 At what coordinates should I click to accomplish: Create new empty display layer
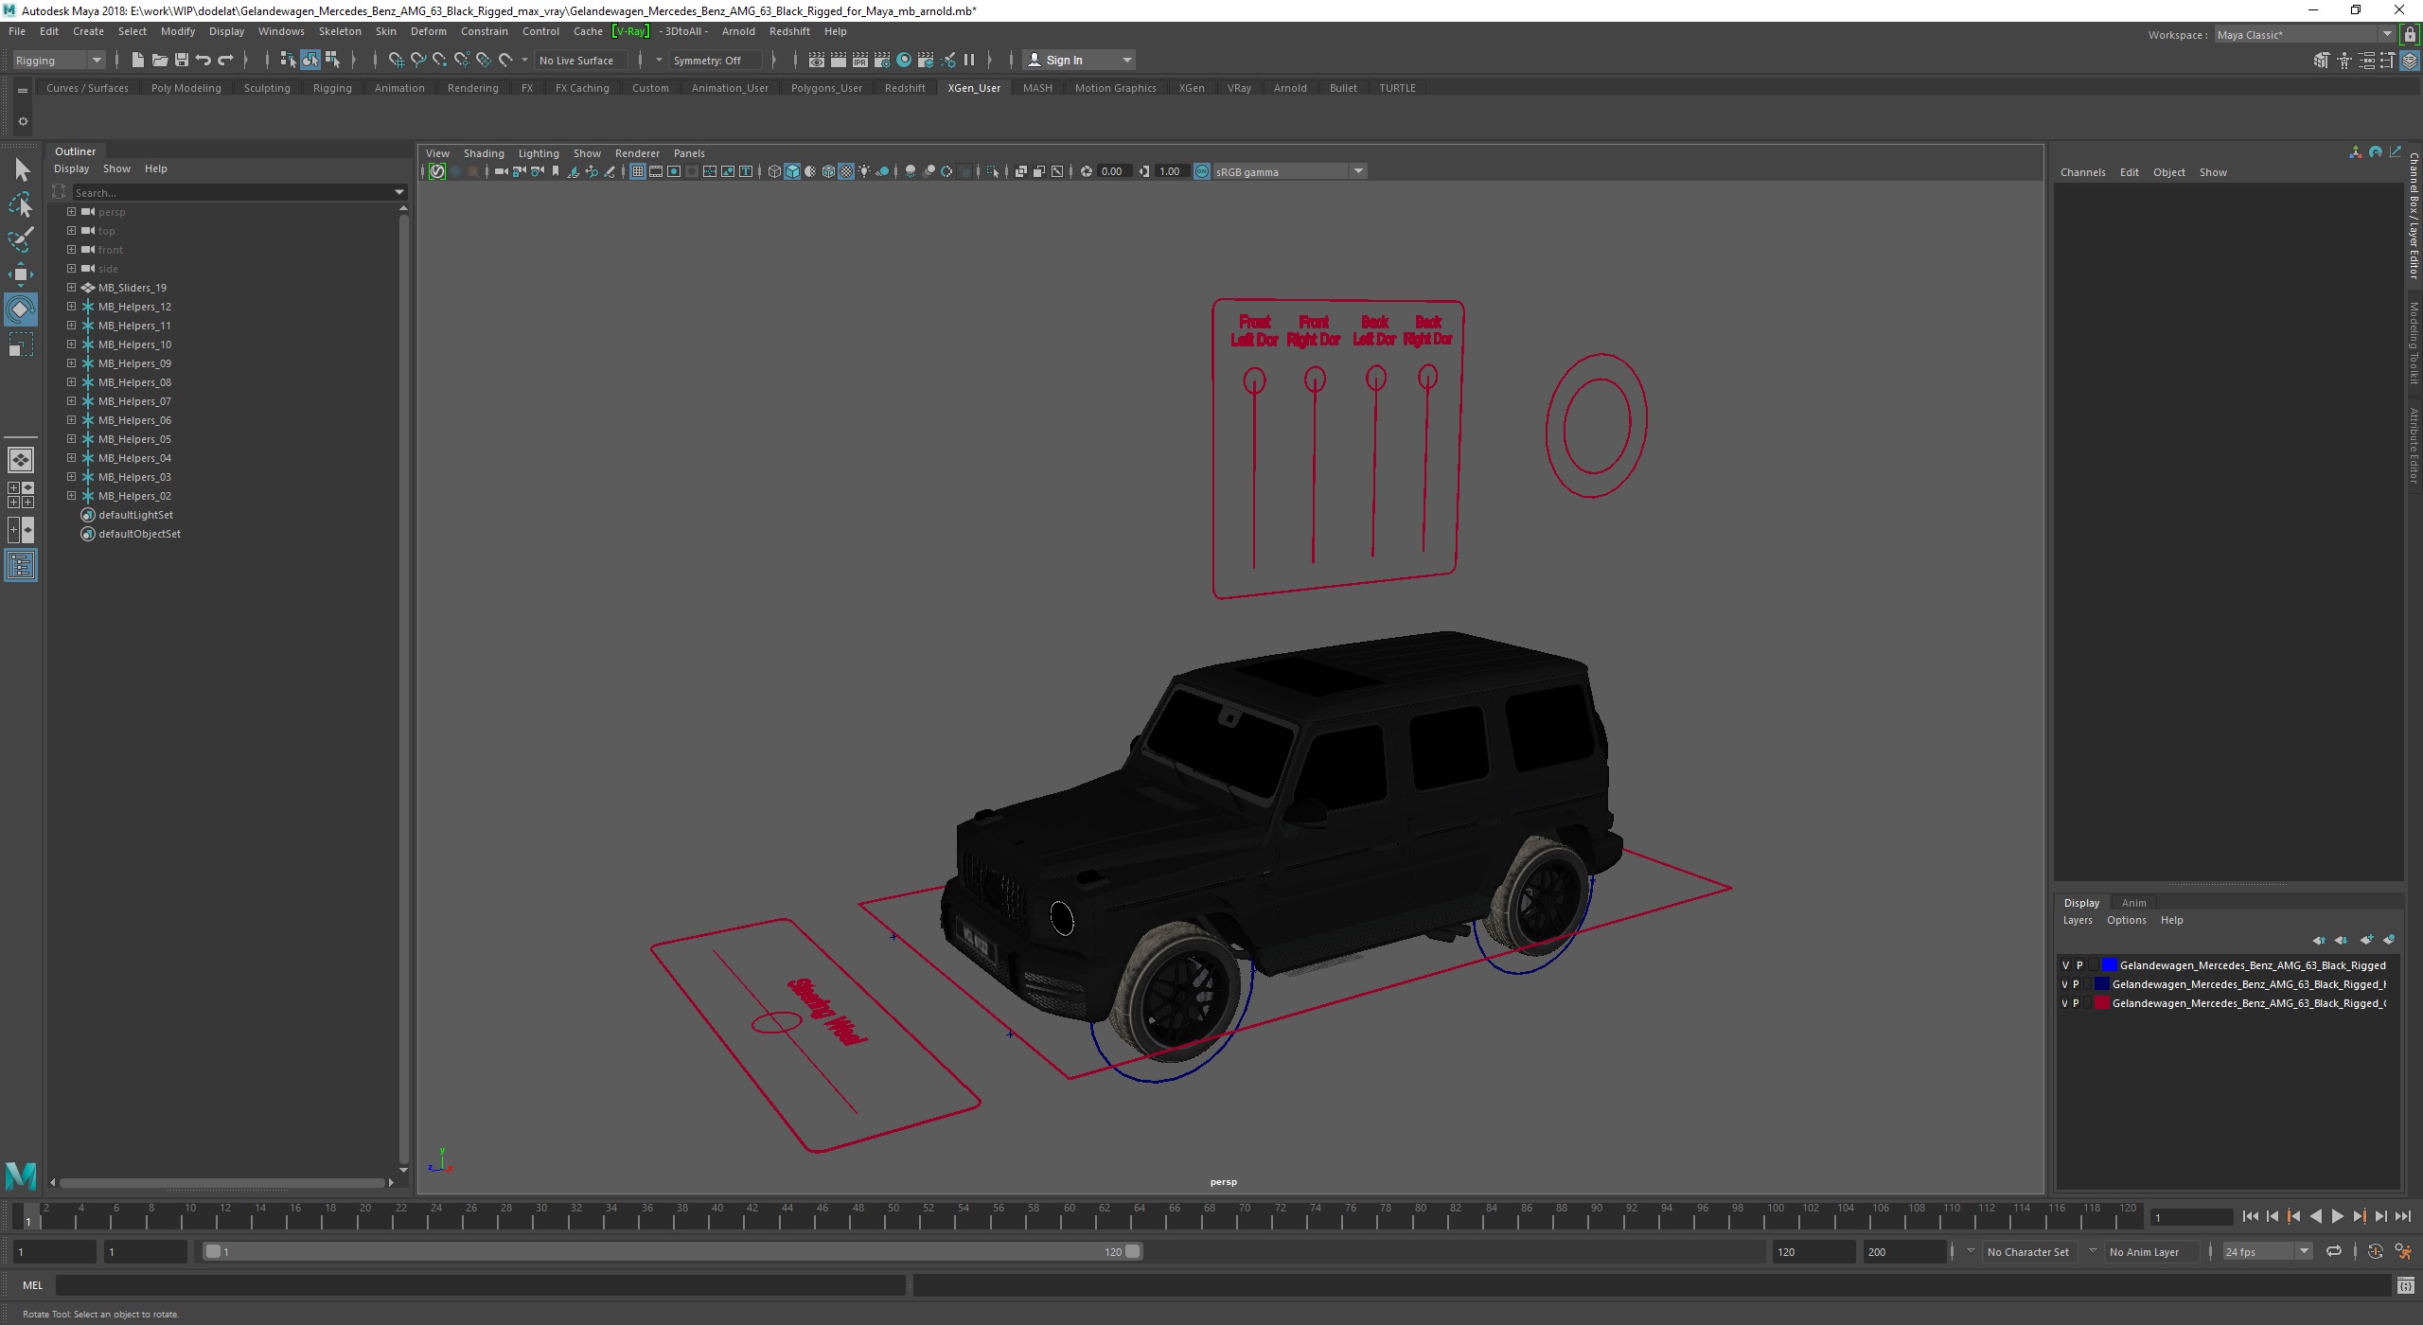coord(2366,940)
